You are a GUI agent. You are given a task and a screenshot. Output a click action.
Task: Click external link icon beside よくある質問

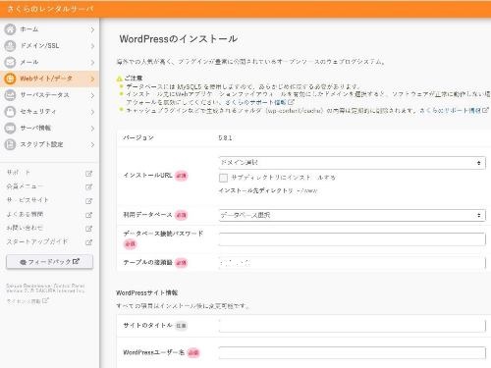click(88, 215)
